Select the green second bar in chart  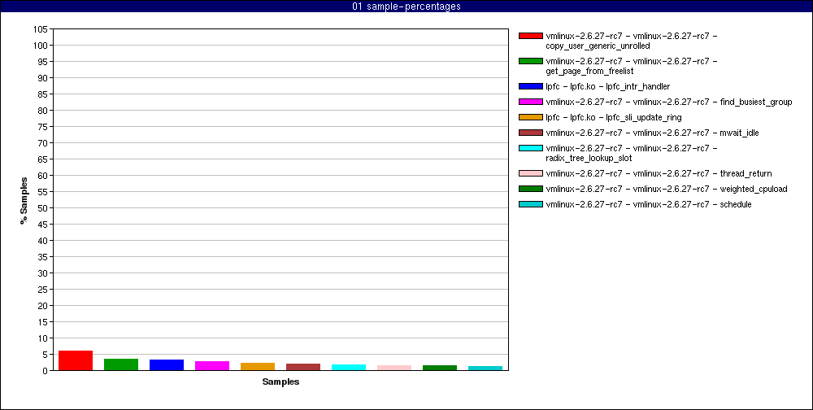click(121, 364)
